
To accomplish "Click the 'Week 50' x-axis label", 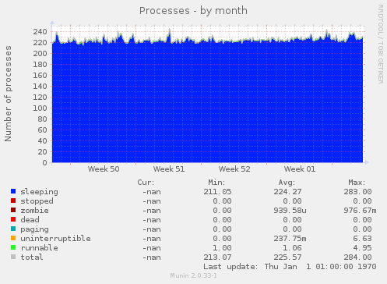I will (104, 169).
